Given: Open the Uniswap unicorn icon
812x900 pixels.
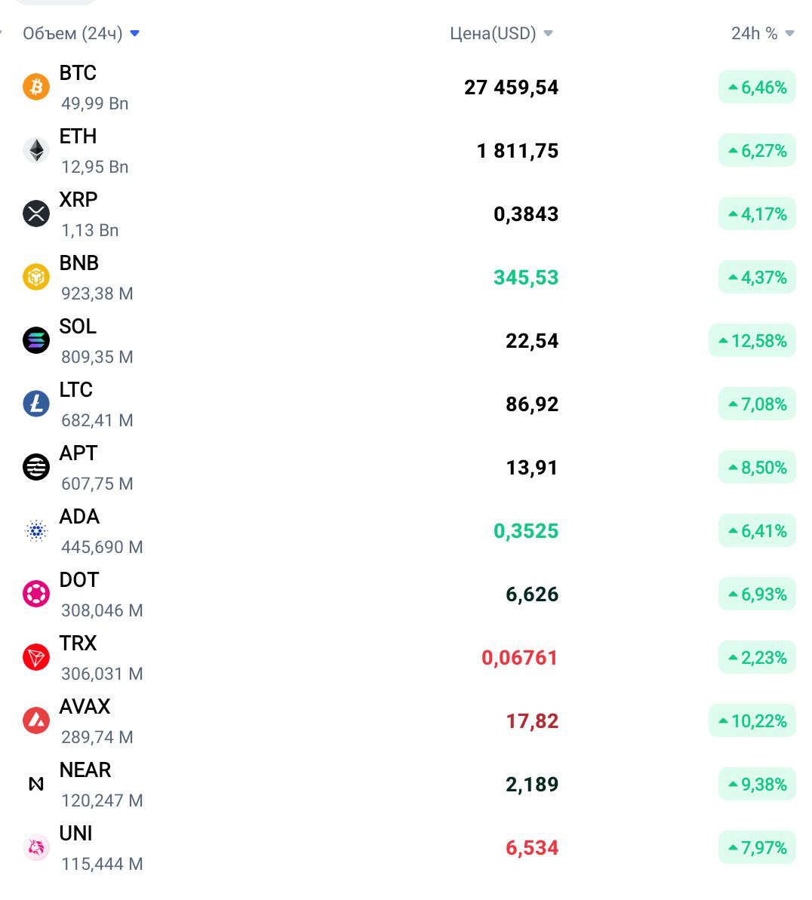Looking at the screenshot, I should pyautogui.click(x=36, y=848).
